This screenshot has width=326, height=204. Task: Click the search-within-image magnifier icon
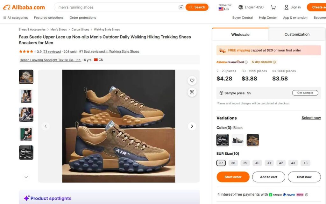point(192,92)
